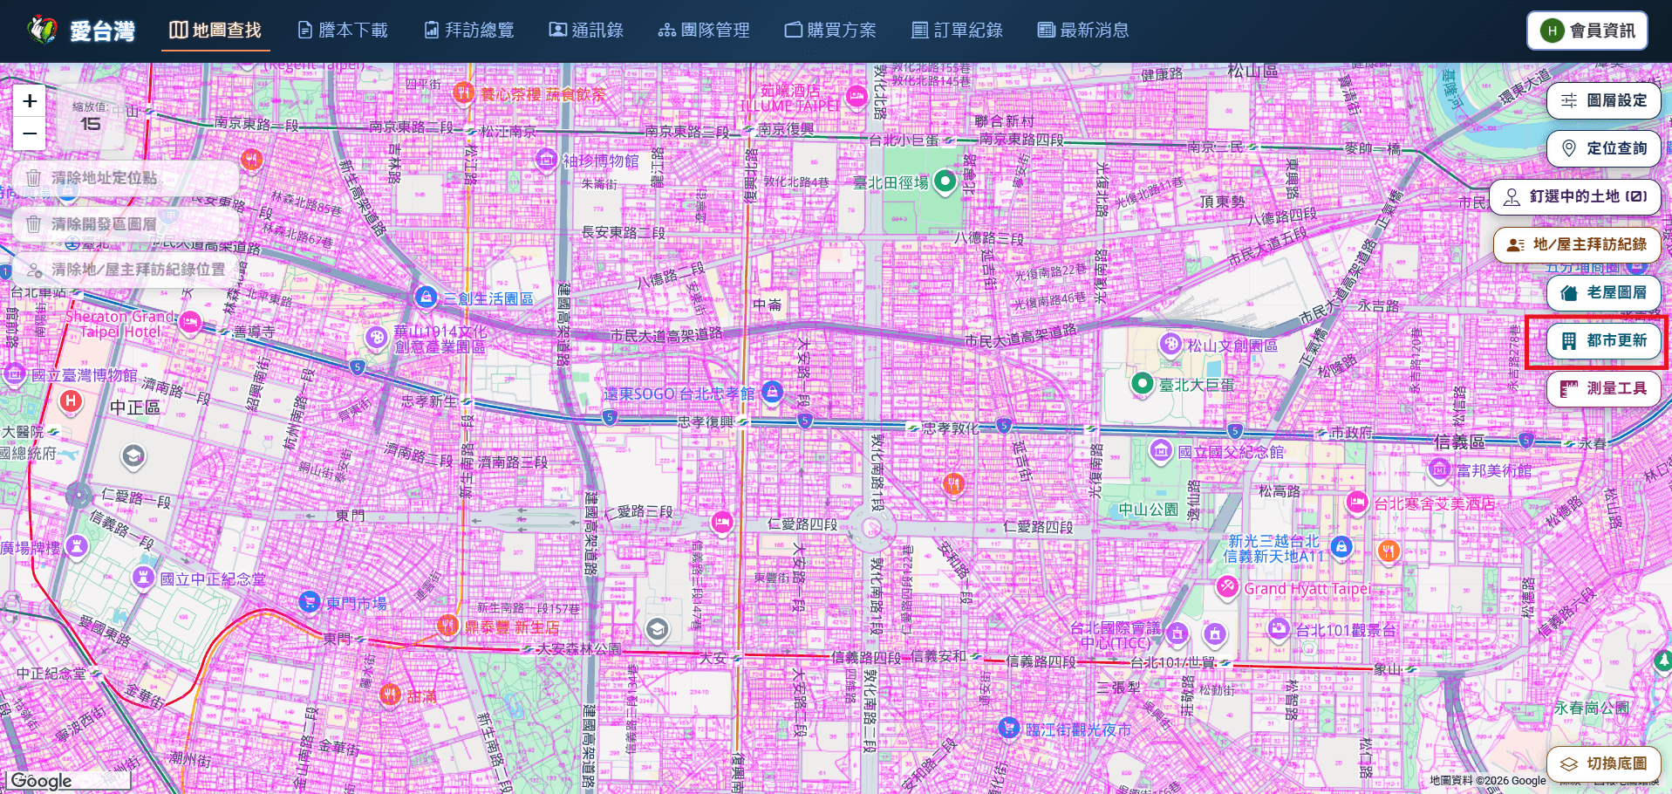Image resolution: width=1672 pixels, height=794 pixels.
Task: Open 定位查詢 search
Action: click(1604, 148)
